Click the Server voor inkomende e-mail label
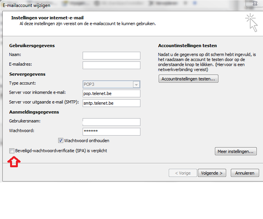Viewport: 263px width, 219px height. [x=37, y=92]
